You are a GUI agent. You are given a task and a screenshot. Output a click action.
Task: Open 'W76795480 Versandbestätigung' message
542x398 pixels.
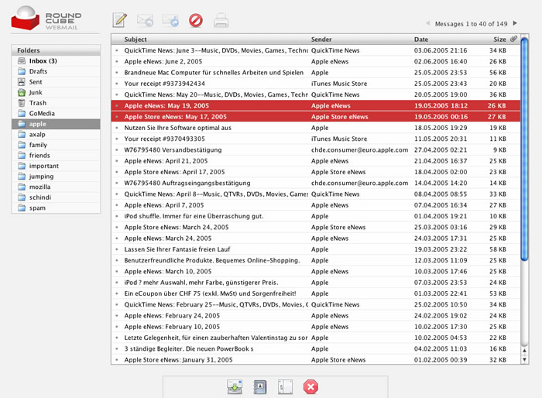point(316,150)
